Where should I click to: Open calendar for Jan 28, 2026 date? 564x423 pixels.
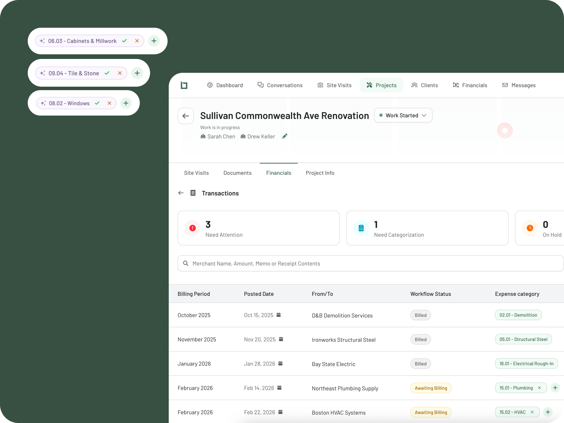click(281, 363)
